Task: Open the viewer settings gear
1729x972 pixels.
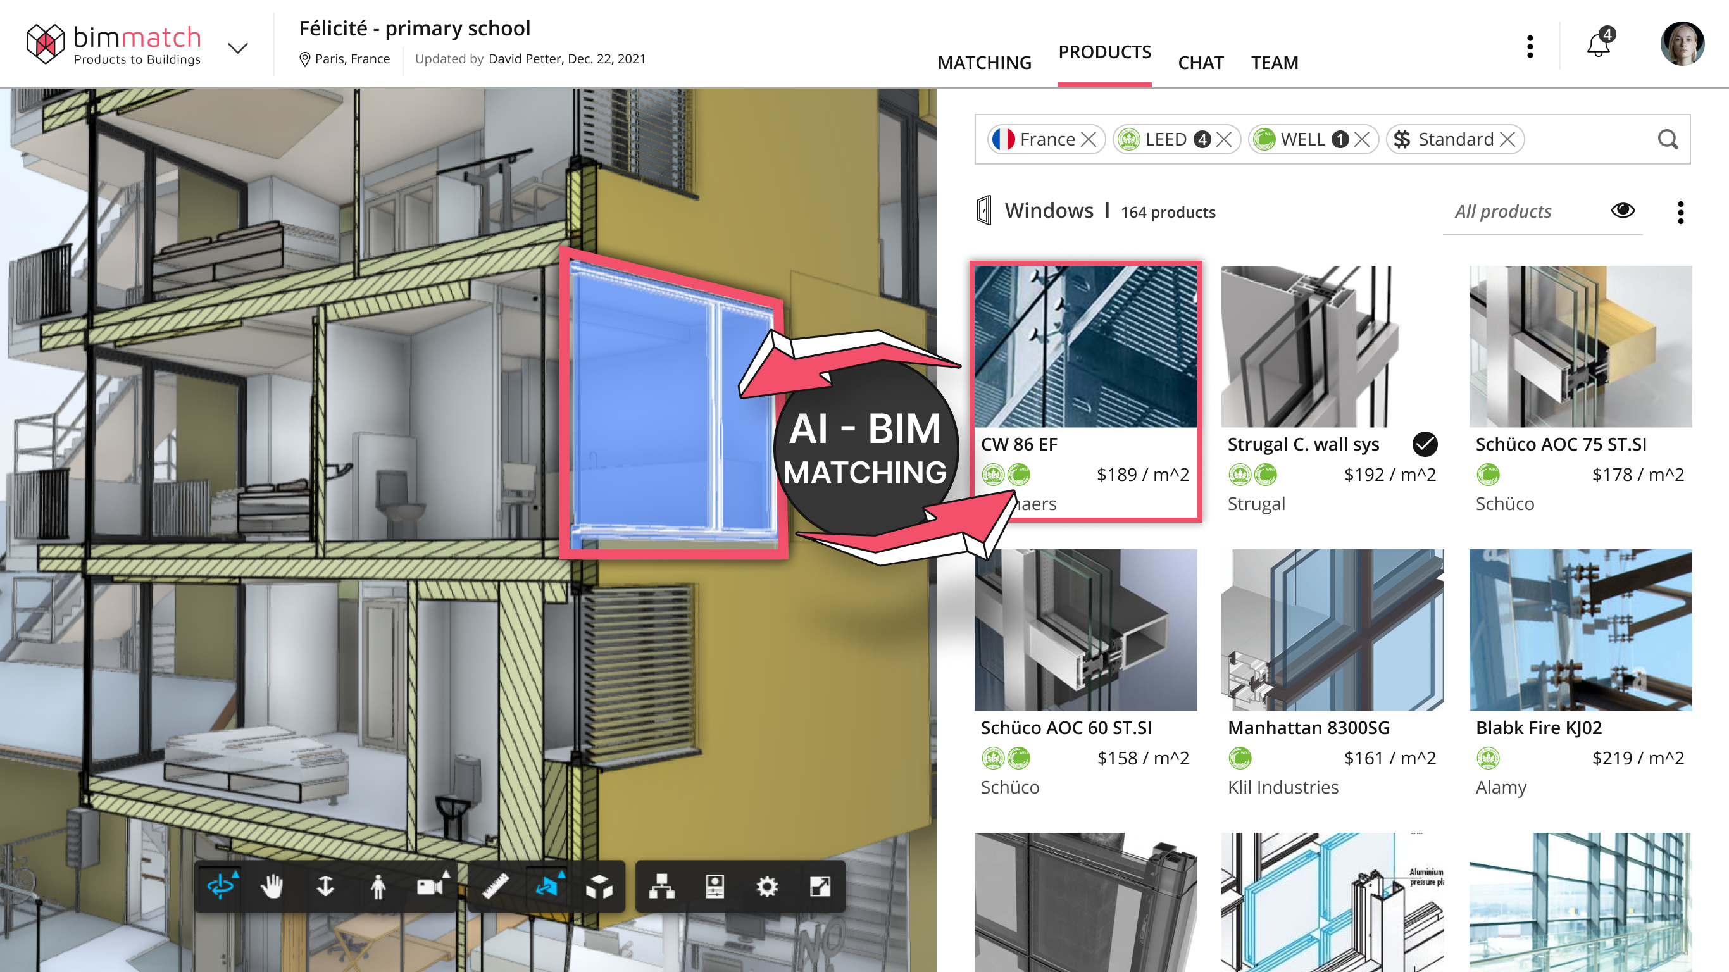Action: point(766,887)
